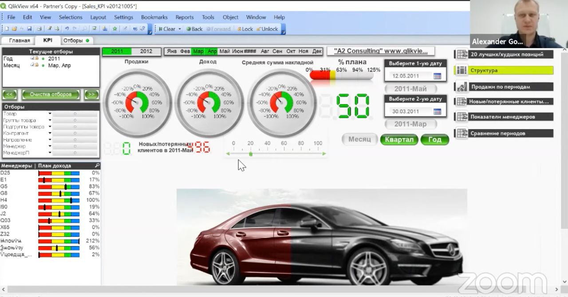This screenshot has height=297, width=568.
Task: Toggle month Фев in month bar
Action: click(185, 51)
